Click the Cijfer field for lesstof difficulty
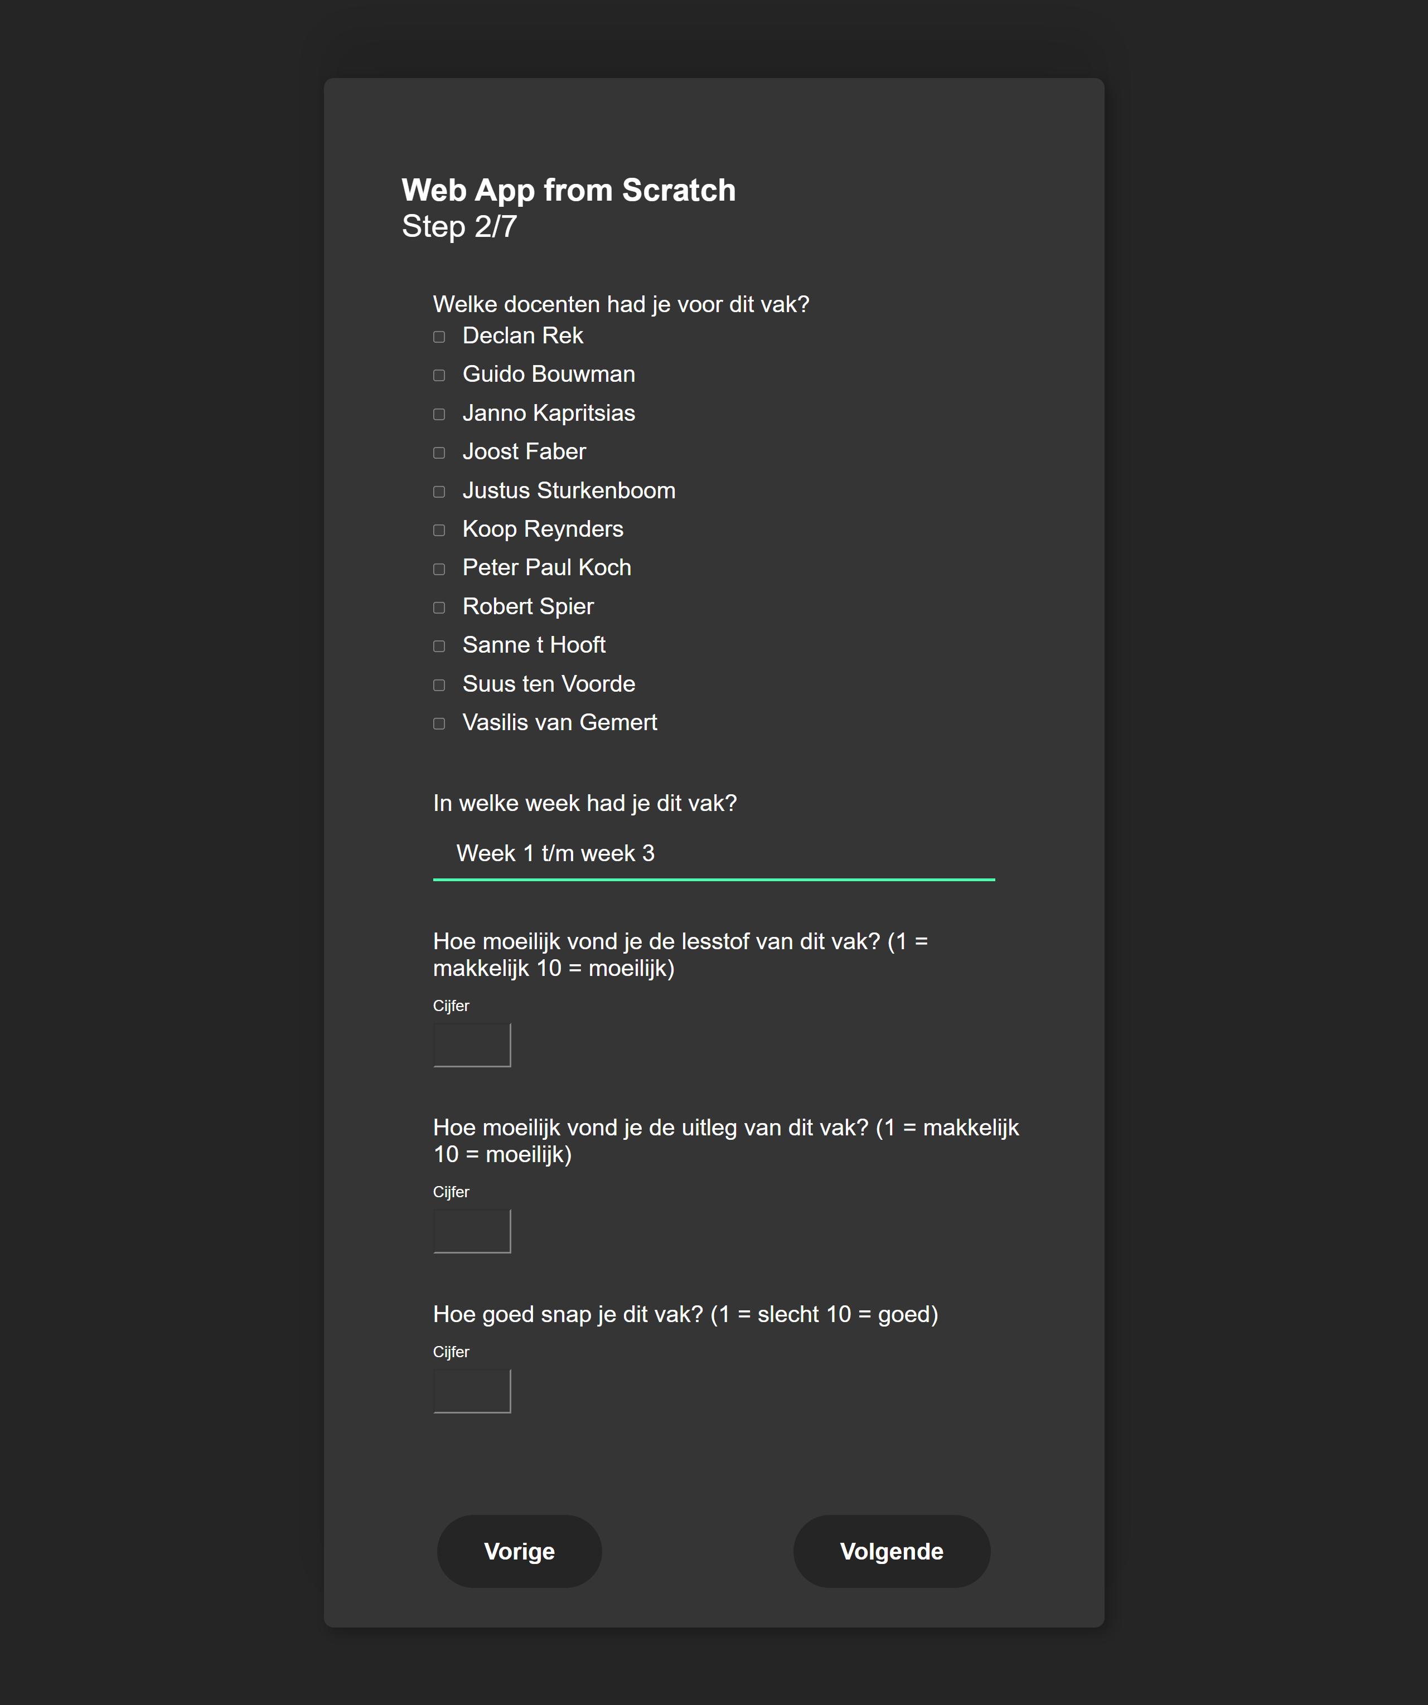The height and width of the screenshot is (1705, 1428). point(472,1044)
